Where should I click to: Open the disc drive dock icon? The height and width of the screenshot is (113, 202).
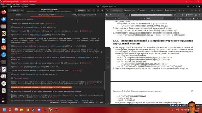(3, 83)
